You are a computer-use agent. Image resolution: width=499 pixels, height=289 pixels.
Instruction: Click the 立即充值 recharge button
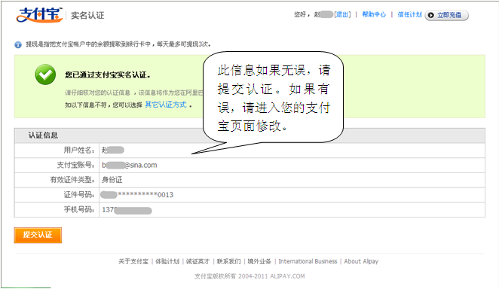446,15
